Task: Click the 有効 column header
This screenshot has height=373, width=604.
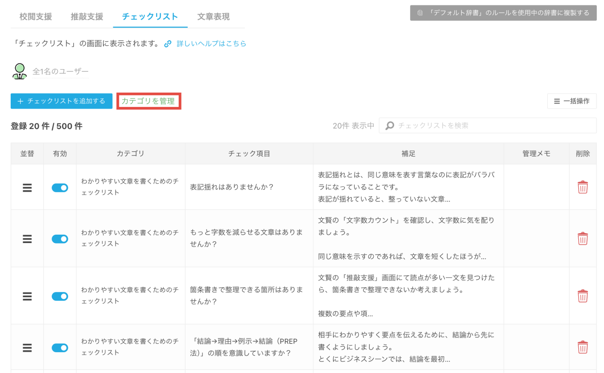Action: point(60,153)
